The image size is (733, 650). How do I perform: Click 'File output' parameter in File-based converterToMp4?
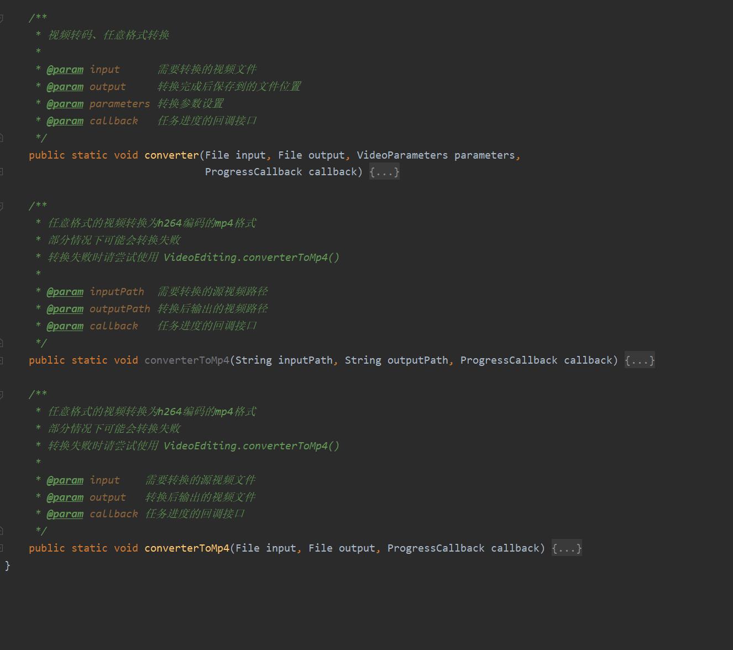[342, 548]
